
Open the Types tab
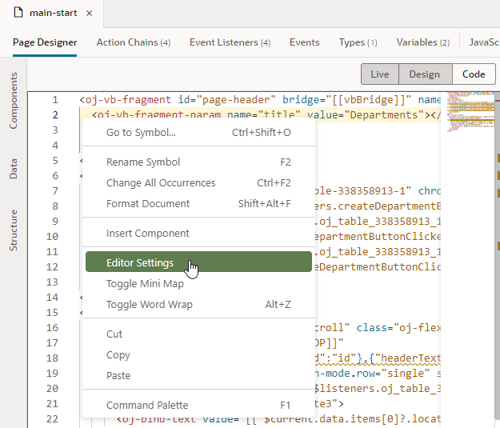point(358,42)
